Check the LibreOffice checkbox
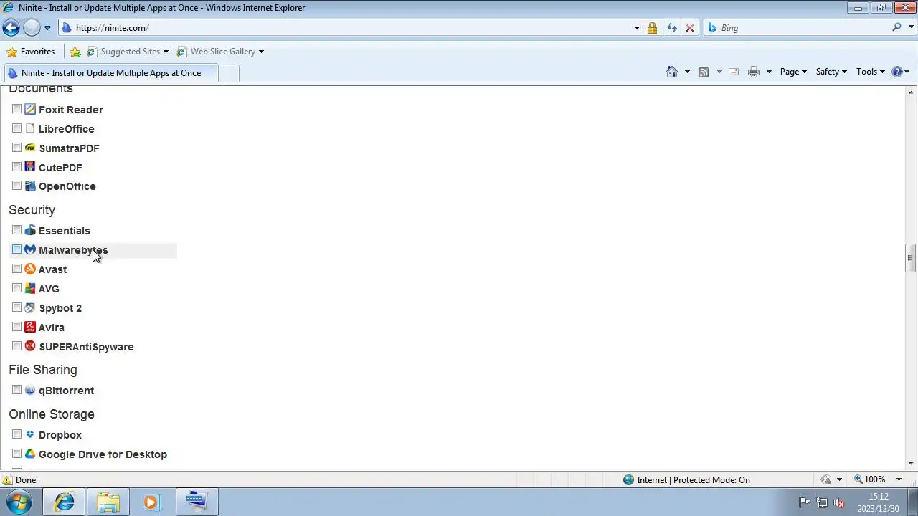 click(16, 128)
